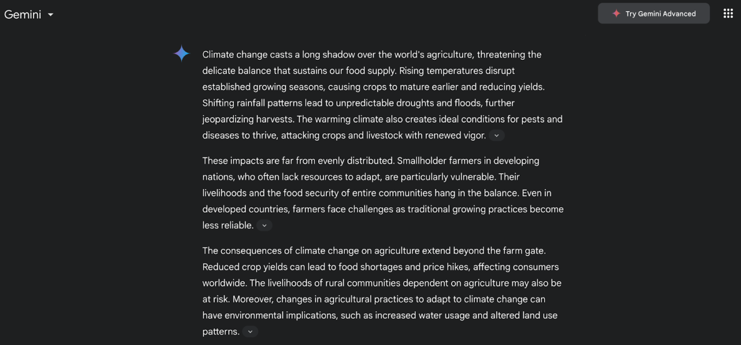This screenshot has height=345, width=741.
Task: Click the Try Gemini Advanced button
Action: click(654, 14)
